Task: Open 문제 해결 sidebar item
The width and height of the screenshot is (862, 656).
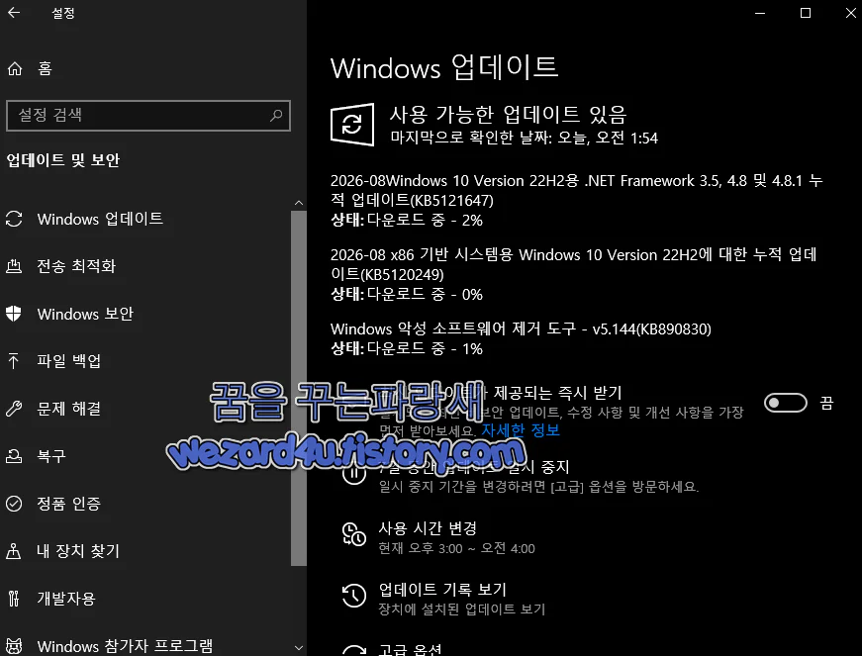Action: pos(145,409)
